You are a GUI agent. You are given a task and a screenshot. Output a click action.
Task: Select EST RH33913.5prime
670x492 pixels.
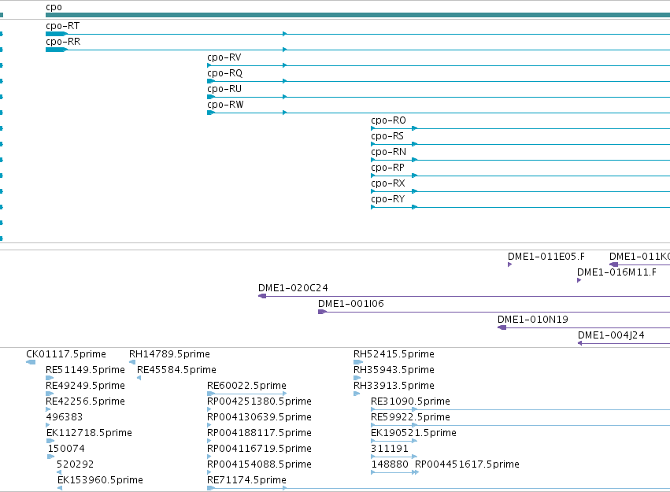[394, 386]
